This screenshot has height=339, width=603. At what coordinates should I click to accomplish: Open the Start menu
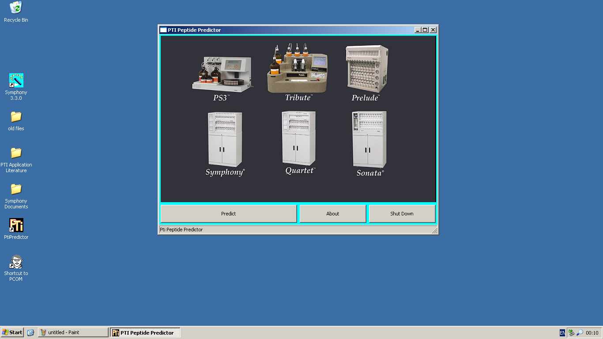(x=12, y=332)
